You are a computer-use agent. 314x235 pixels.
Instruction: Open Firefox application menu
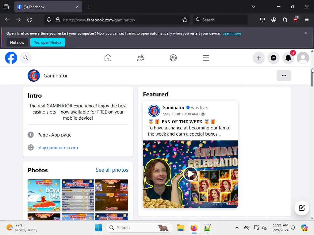click(307, 20)
